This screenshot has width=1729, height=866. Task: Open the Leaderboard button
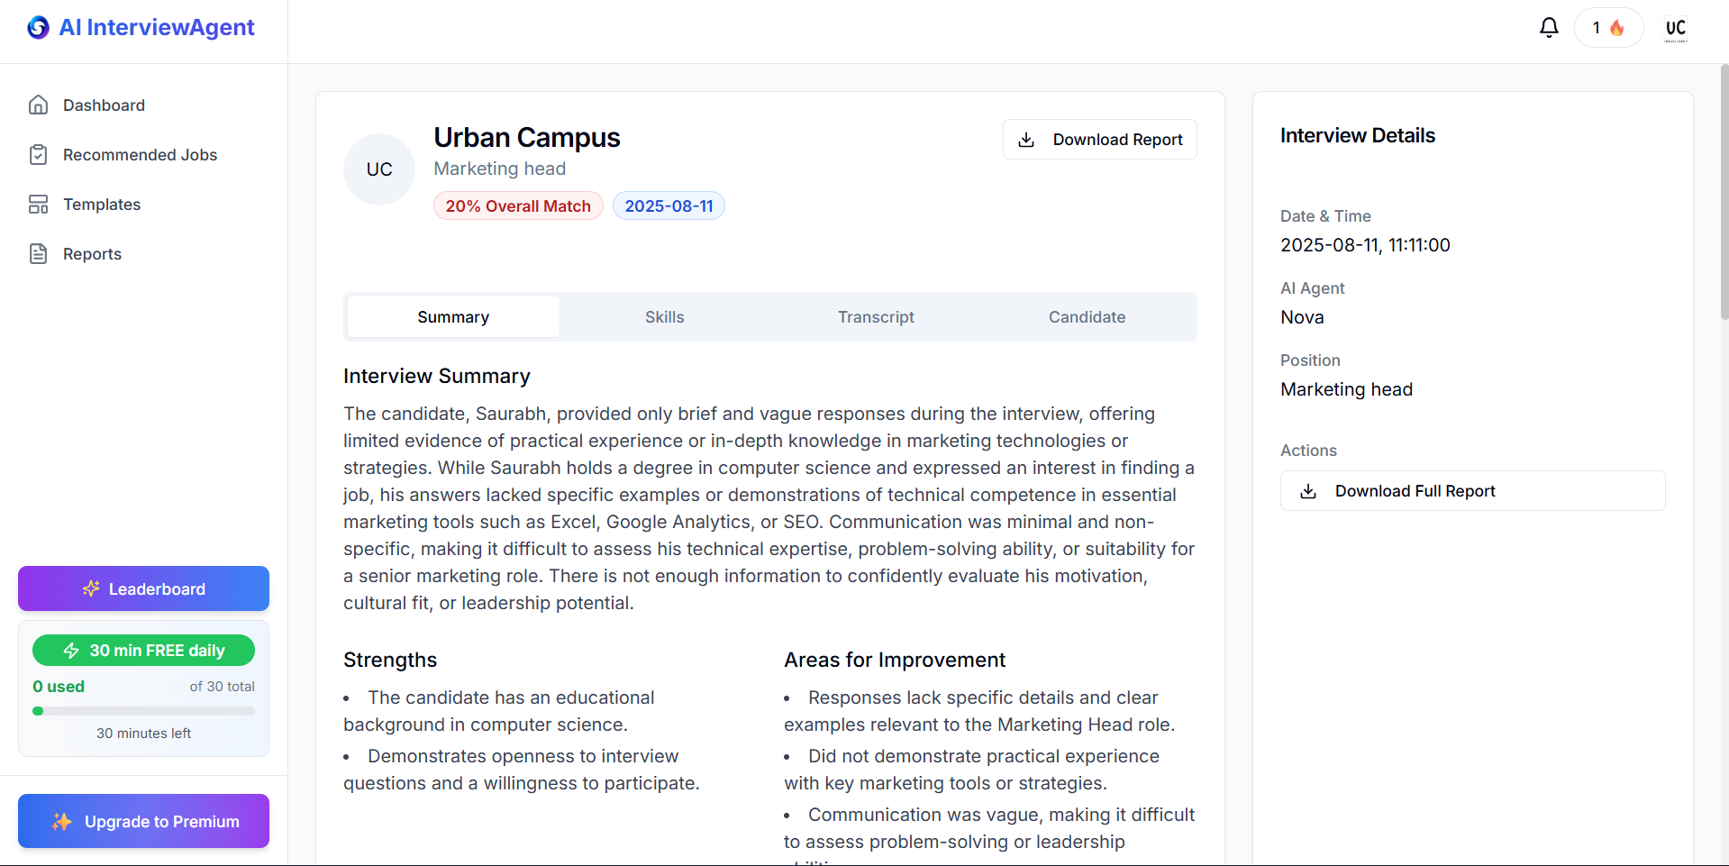[143, 588]
